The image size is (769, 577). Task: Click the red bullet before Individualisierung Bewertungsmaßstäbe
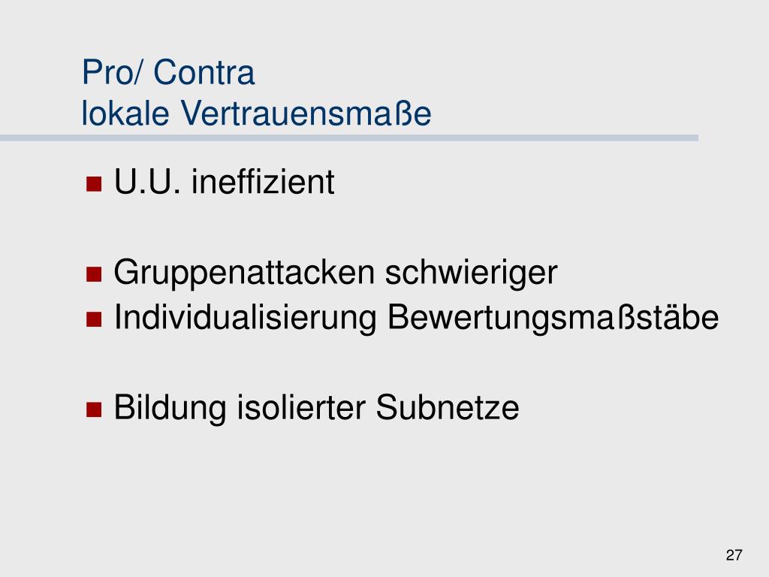pyautogui.click(x=94, y=319)
